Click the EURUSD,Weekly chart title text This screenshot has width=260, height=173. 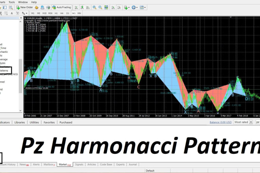35,18
